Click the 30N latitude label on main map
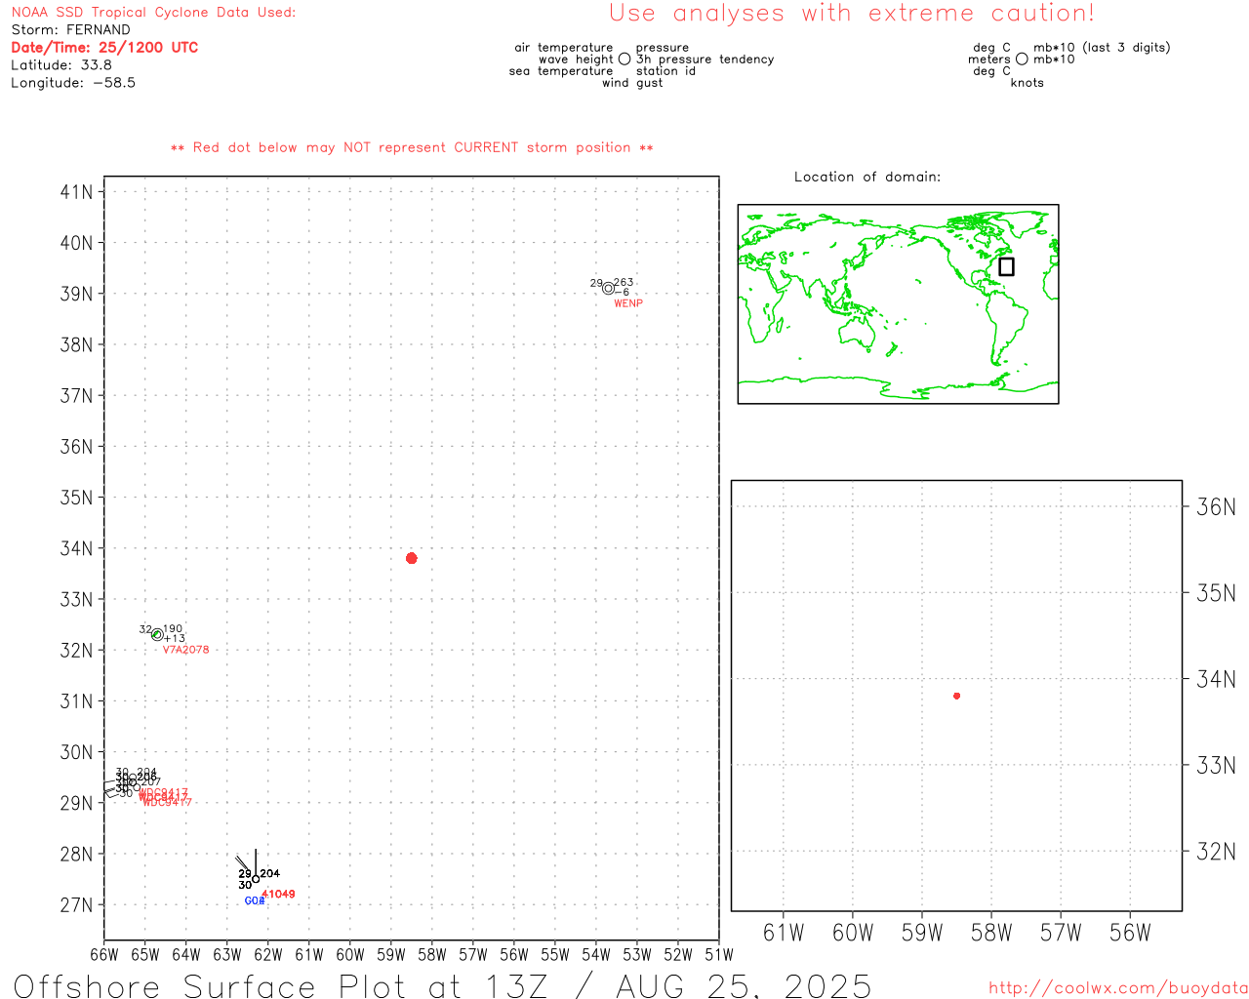 76,752
